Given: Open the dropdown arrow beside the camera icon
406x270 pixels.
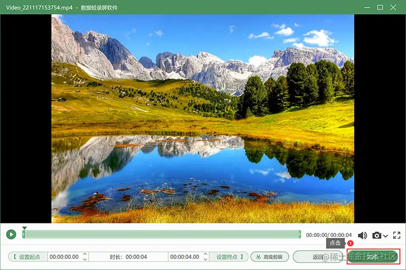Looking at the screenshot, I should pos(386,236).
